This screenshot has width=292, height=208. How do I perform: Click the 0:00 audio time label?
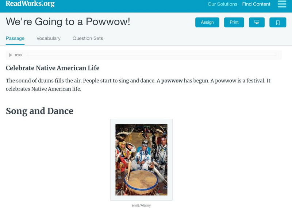click(18, 55)
